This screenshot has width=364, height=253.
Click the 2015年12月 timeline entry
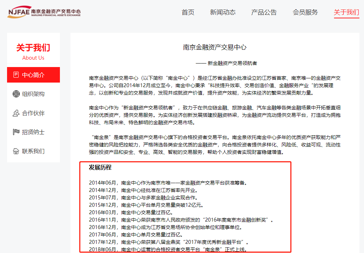click(147, 205)
